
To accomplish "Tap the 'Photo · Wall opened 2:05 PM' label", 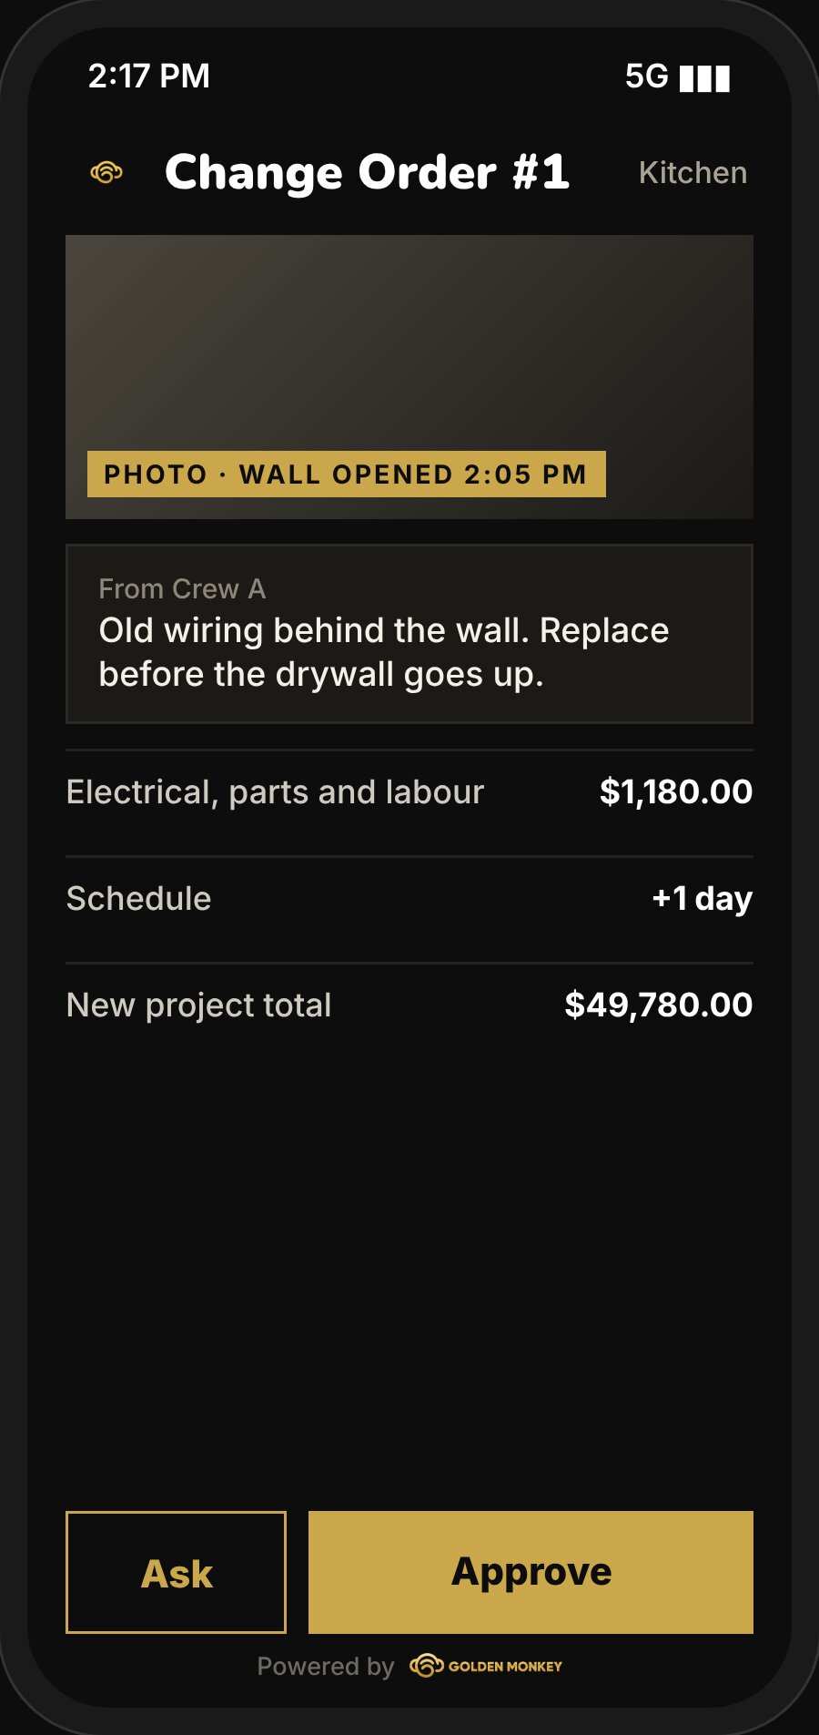I will 346,474.
